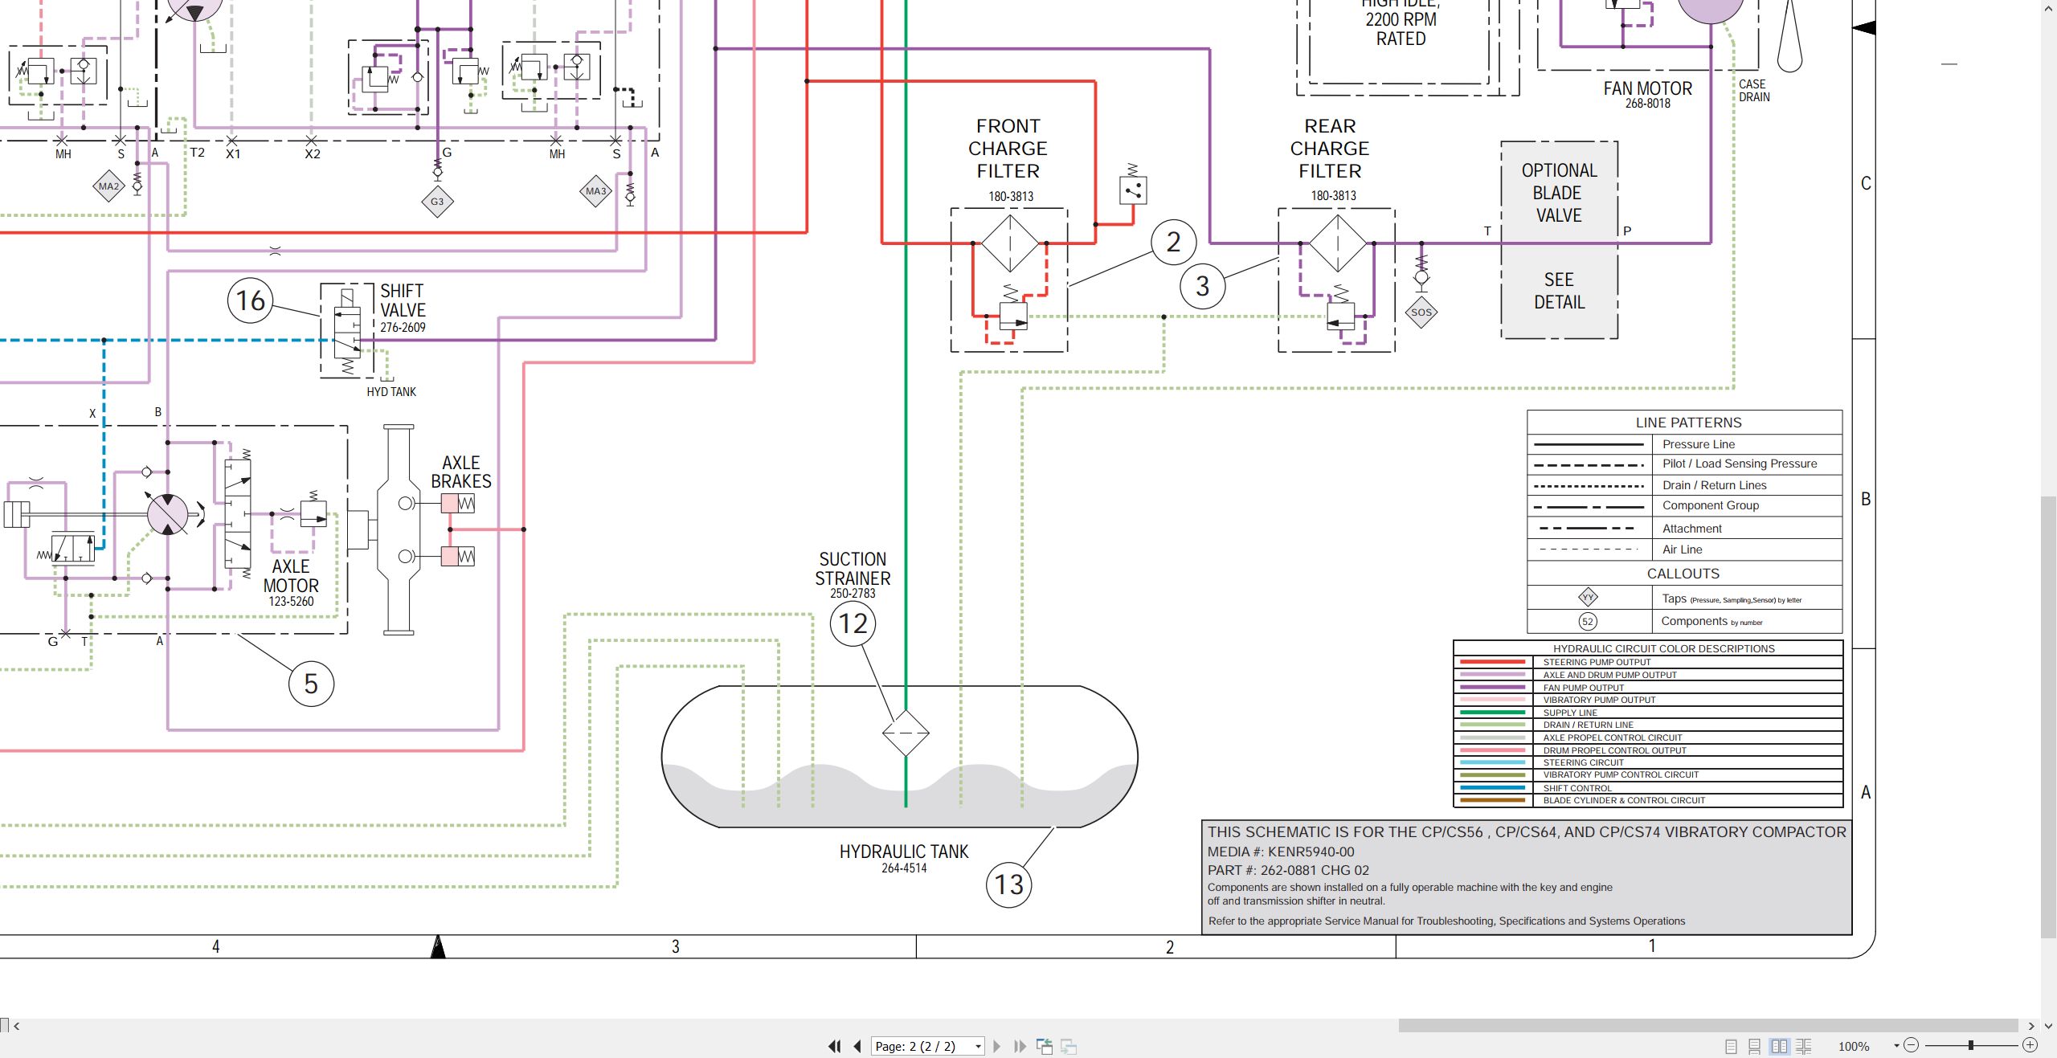2057x1058 pixels.
Task: Click the REAR CHARGE FILTER label
Action: tap(1330, 149)
